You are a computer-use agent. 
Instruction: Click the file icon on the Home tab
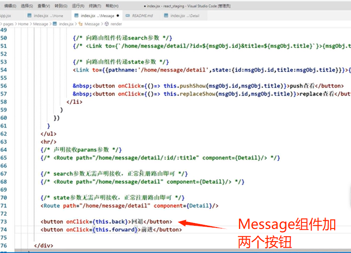[x=29, y=15]
